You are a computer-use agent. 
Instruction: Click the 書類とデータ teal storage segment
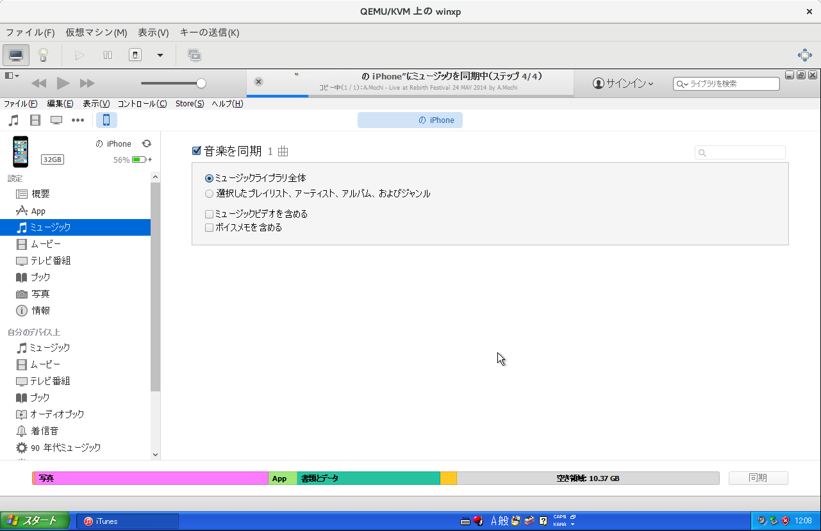(x=369, y=478)
